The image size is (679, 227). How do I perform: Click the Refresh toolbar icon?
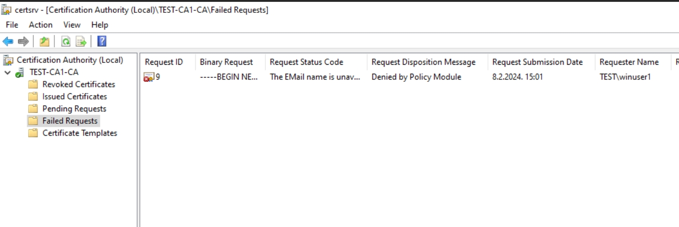(66, 41)
